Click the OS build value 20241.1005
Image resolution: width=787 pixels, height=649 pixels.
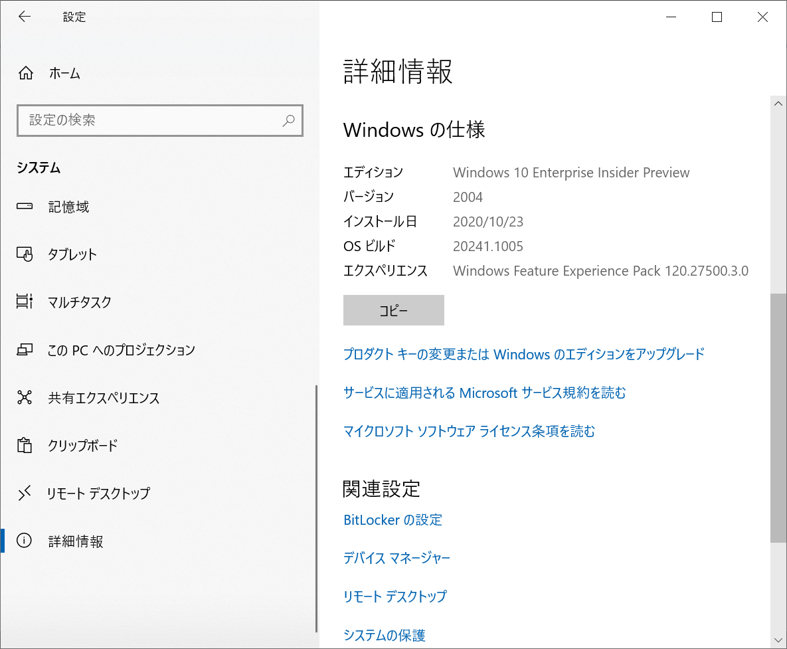coord(488,246)
